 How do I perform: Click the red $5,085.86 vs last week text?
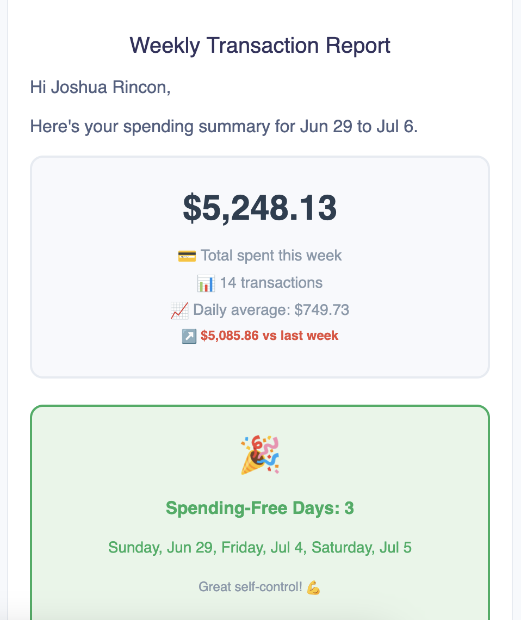pos(269,336)
